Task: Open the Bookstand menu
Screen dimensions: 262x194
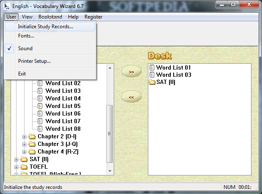Action: click(50, 17)
